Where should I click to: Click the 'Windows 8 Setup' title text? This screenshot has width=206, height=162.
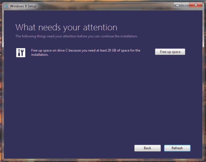pyautogui.click(x=23, y=6)
